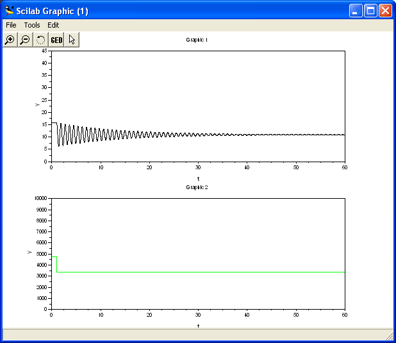Close the Scilab Graphic window
The width and height of the screenshot is (396, 343).
point(384,11)
